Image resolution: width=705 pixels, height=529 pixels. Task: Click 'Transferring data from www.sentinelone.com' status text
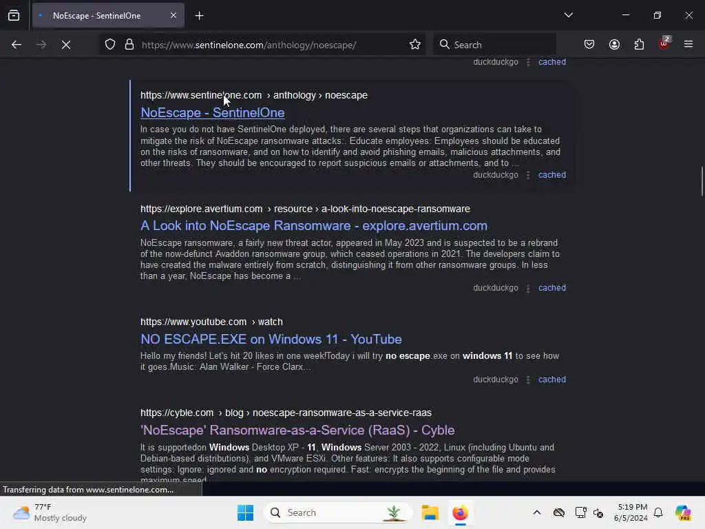(x=88, y=490)
